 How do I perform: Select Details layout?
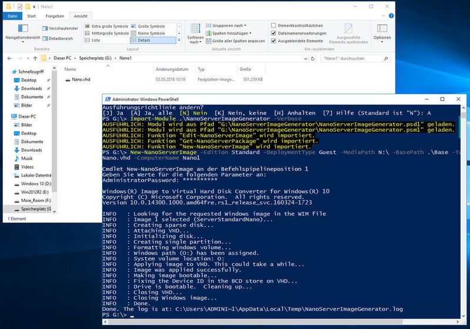153,40
